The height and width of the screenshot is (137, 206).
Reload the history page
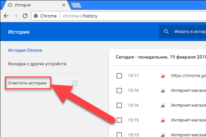click(x=25, y=16)
